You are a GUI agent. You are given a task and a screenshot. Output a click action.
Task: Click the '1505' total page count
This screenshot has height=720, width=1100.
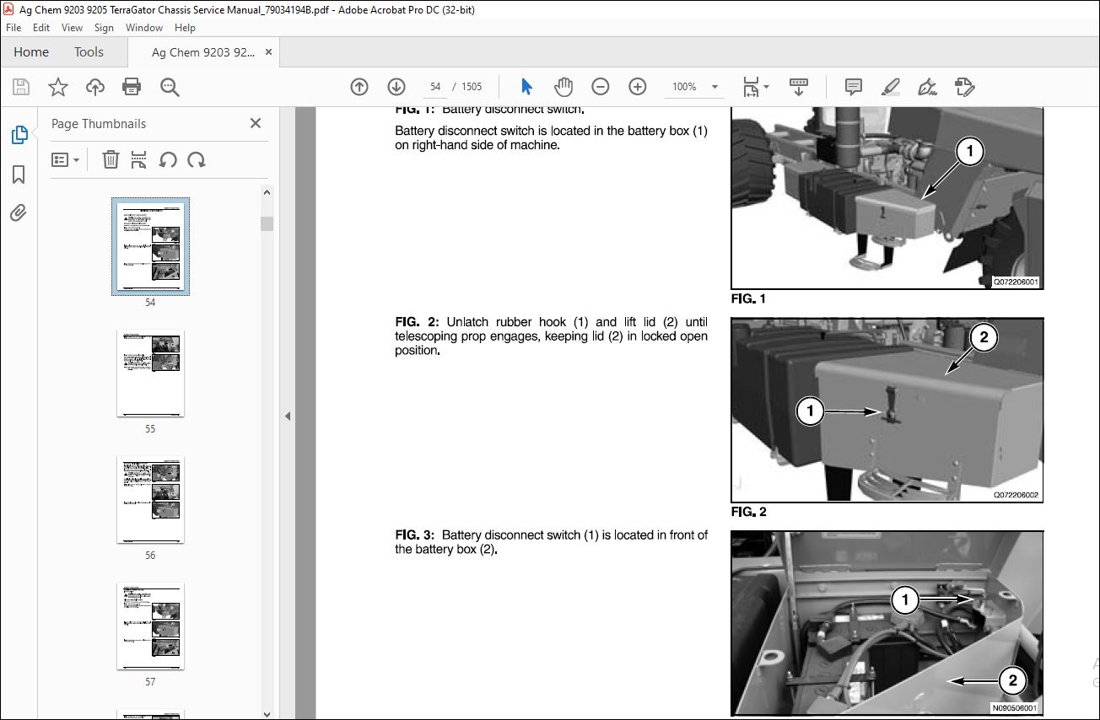pyautogui.click(x=472, y=87)
